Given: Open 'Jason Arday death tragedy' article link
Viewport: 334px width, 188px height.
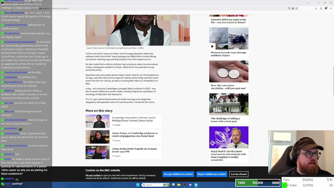Looking at the screenshot, I should point(134,150).
